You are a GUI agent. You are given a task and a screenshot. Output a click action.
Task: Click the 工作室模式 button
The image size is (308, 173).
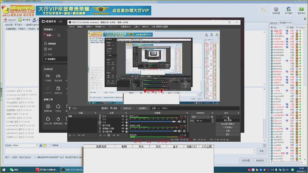[x=228, y=127]
